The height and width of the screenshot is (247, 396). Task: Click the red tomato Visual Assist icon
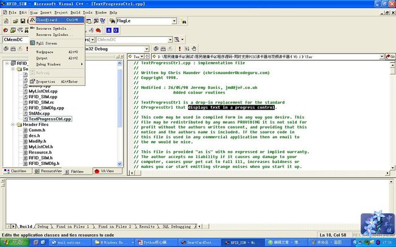[x=98, y=30]
